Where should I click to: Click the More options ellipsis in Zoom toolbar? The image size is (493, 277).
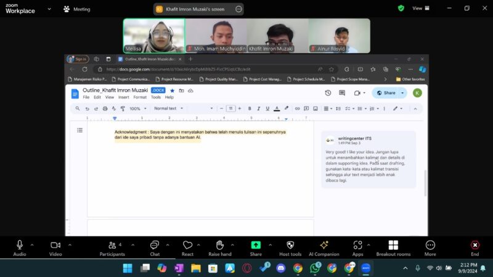430,245
